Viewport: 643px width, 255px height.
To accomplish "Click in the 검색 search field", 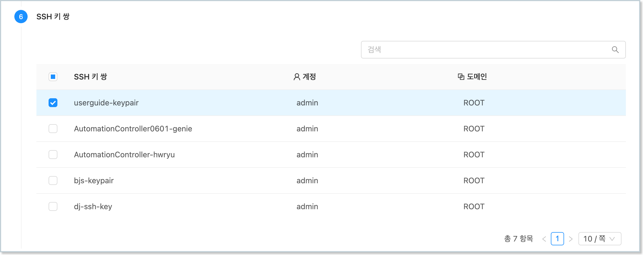I will point(486,50).
